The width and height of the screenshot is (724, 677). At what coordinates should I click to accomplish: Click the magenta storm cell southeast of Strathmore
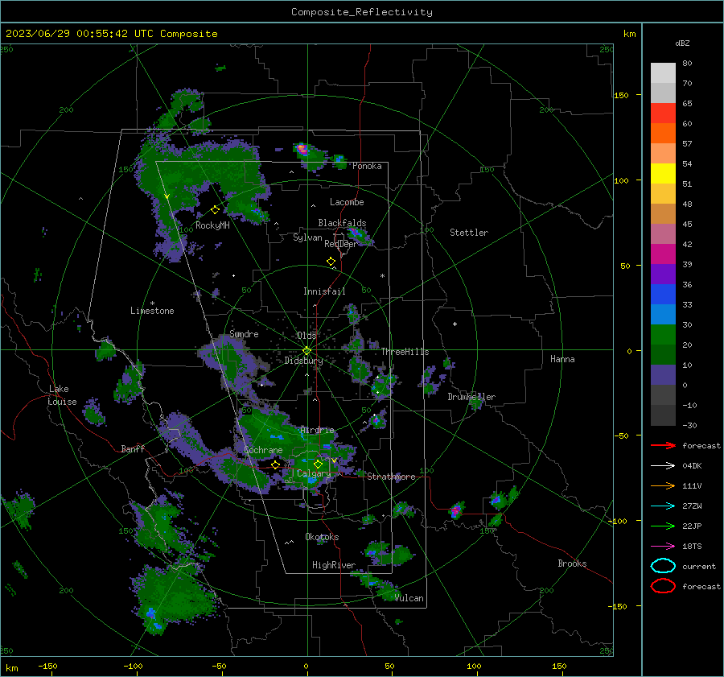click(x=456, y=510)
